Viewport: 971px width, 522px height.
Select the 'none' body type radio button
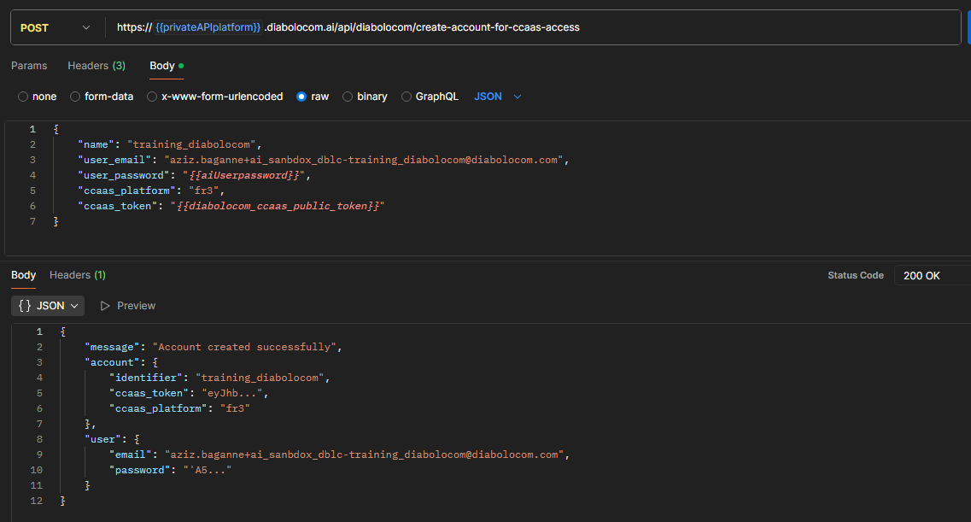pos(23,97)
